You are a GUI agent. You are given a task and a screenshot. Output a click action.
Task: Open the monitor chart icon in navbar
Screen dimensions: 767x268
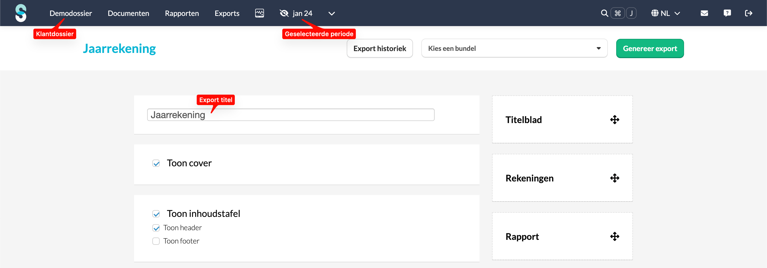[x=259, y=13]
